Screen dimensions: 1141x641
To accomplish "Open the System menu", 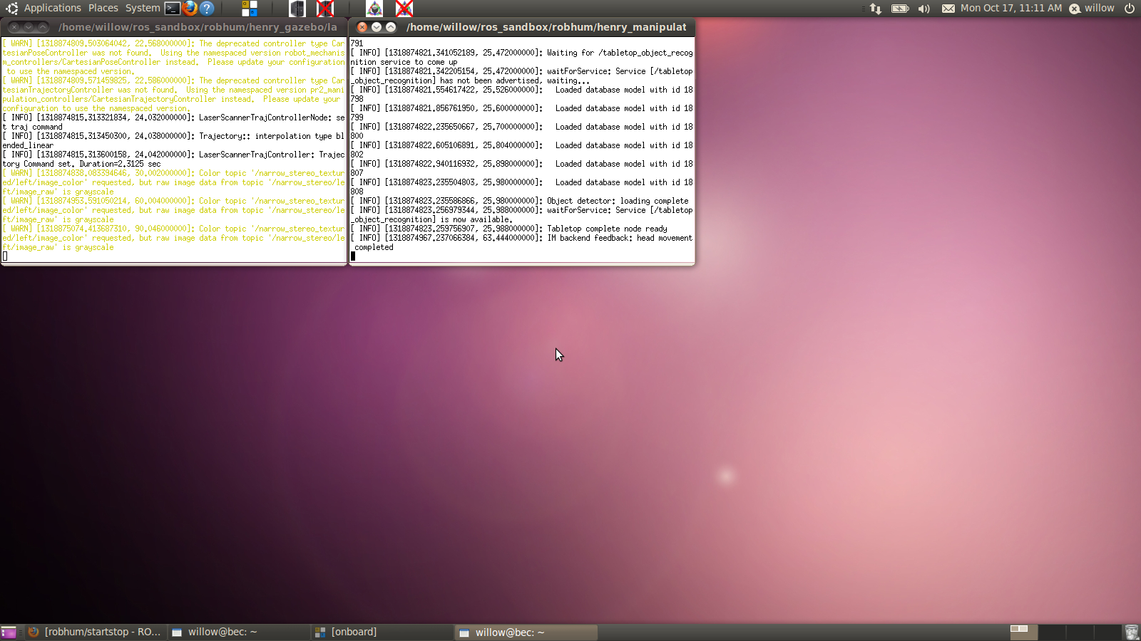I will [x=143, y=8].
